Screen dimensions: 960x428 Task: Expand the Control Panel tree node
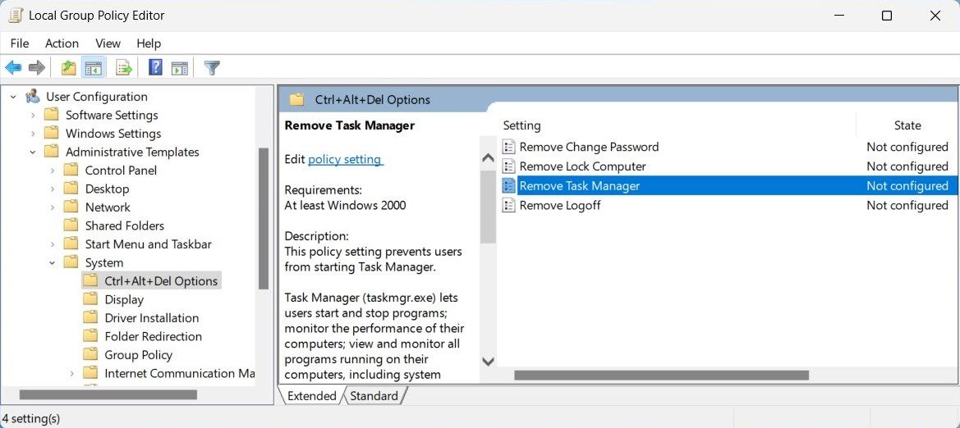point(53,171)
